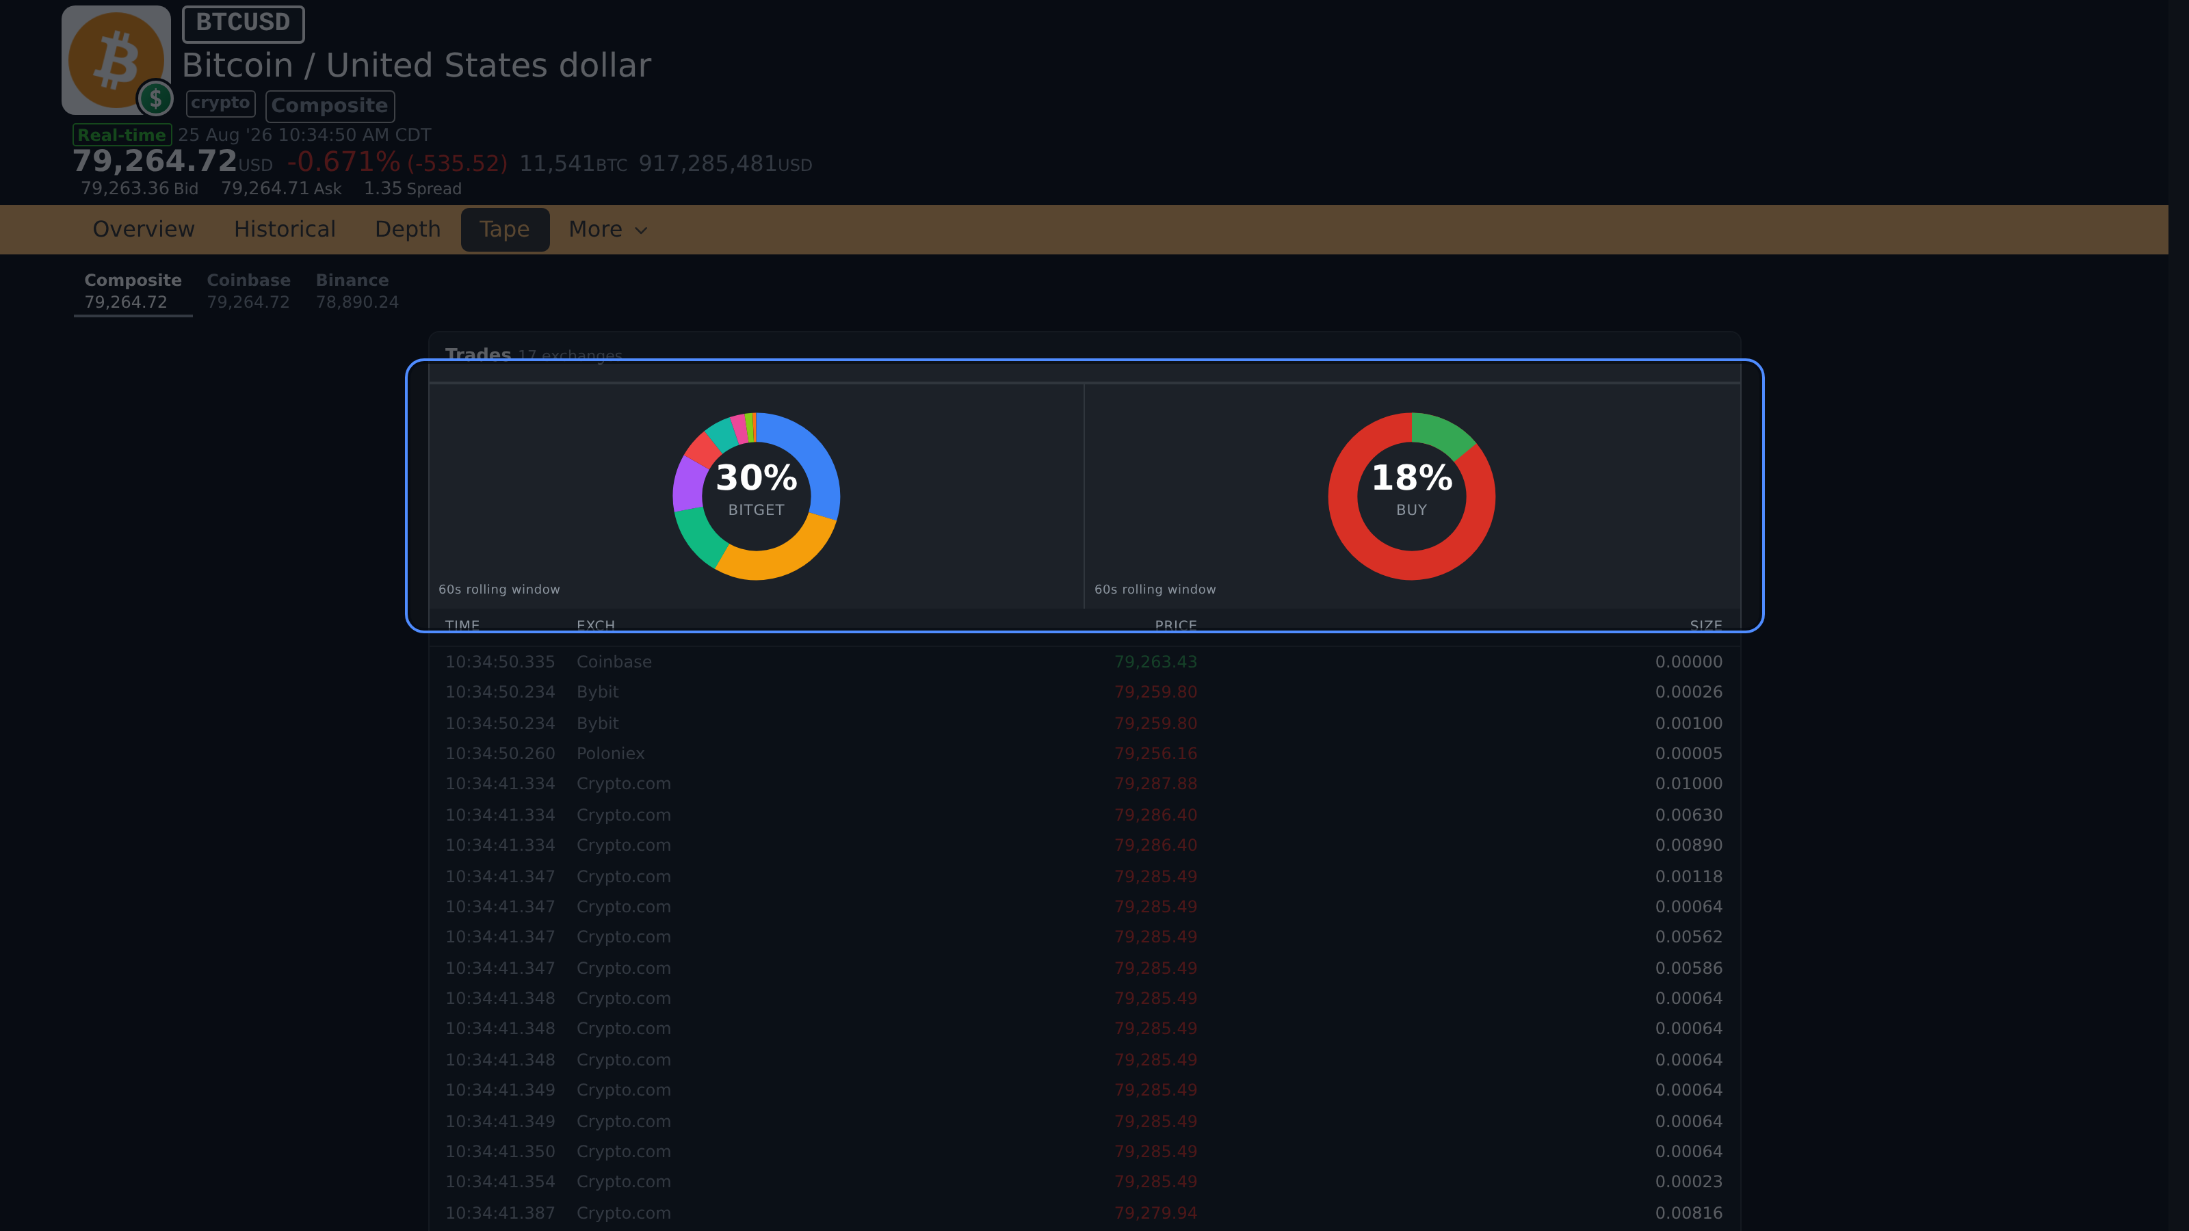Switch to the Historical tab

click(x=285, y=229)
